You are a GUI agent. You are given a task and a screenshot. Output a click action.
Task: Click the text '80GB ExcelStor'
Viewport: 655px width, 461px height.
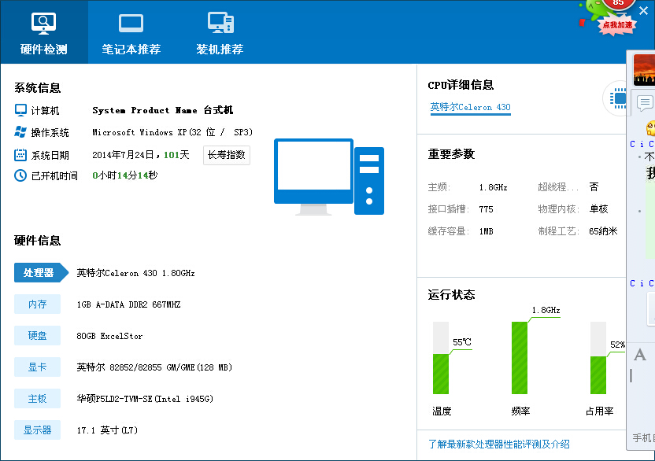pos(109,336)
